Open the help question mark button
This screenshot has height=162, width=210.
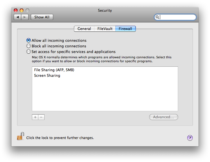click(190, 138)
